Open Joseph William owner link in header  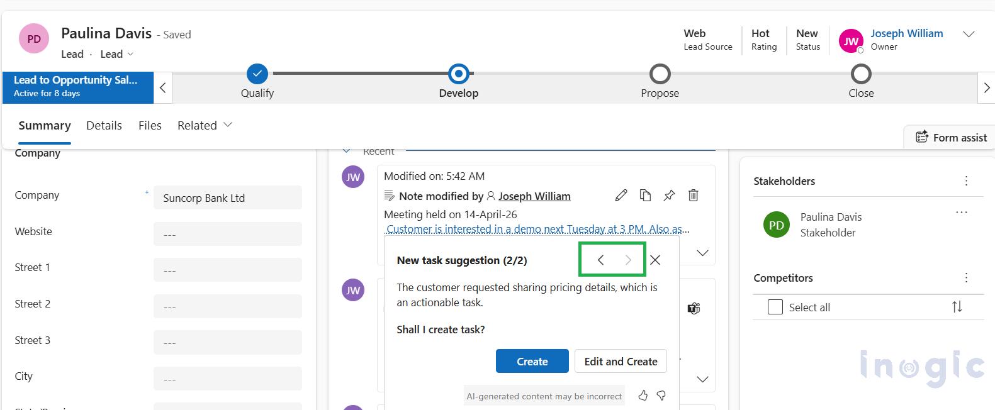tap(906, 33)
